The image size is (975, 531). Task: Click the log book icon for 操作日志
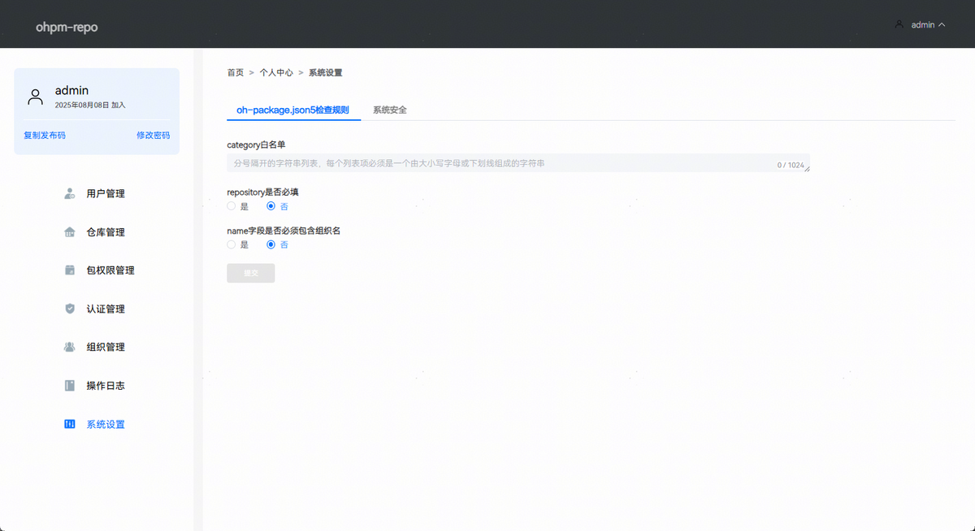(x=70, y=386)
